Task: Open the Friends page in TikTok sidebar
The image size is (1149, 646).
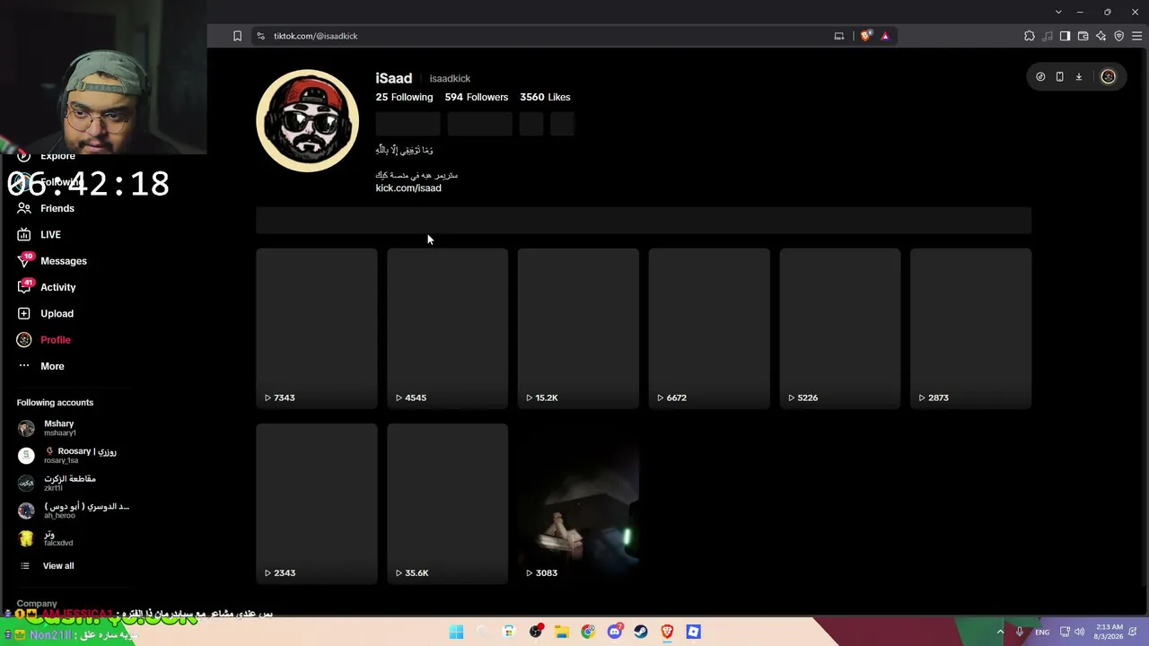Action: coord(45,208)
